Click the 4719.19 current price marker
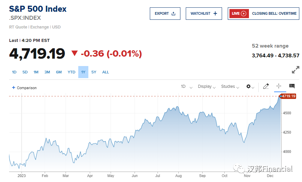302x182 pixels. tap(288, 96)
